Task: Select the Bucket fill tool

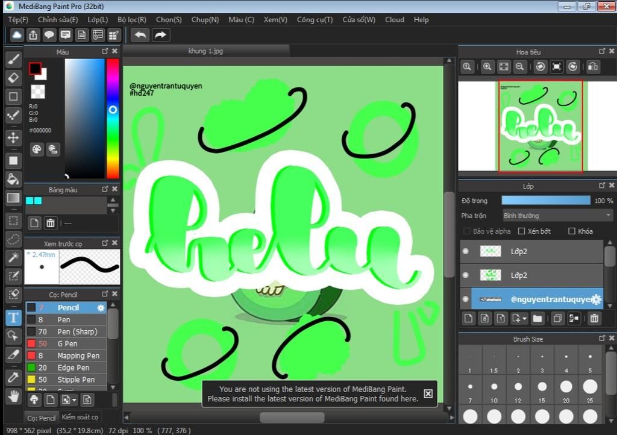Action: coord(13,179)
